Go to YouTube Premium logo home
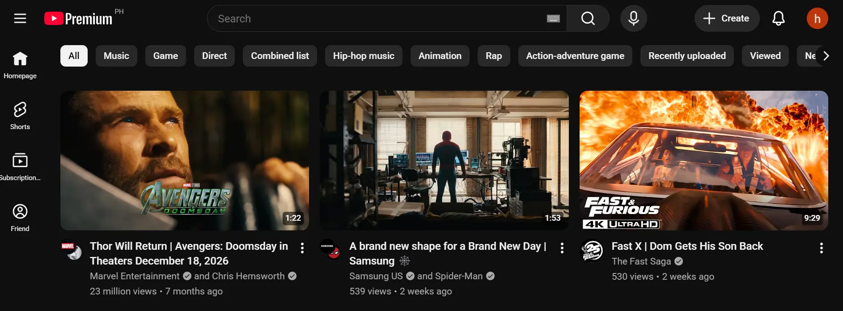Image resolution: width=843 pixels, height=311 pixels. tap(79, 18)
